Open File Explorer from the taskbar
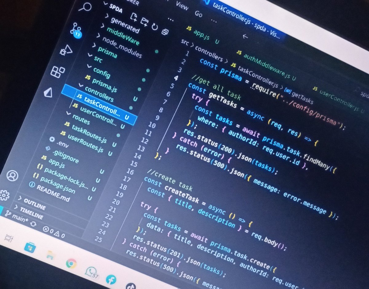The image size is (369, 289). 50,255
